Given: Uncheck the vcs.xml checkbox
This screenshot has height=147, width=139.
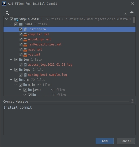Looking at the screenshot, I should (21, 55).
